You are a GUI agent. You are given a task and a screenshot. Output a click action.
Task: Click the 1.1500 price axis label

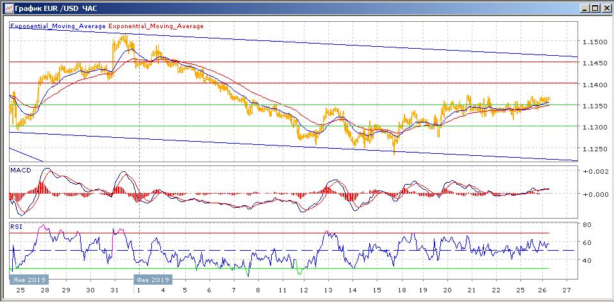[x=594, y=42]
